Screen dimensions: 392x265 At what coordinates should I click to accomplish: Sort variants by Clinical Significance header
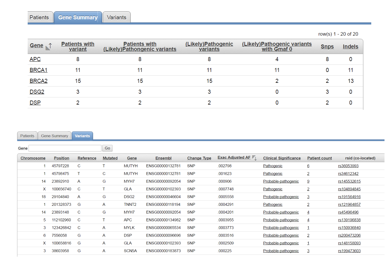(x=282, y=158)
